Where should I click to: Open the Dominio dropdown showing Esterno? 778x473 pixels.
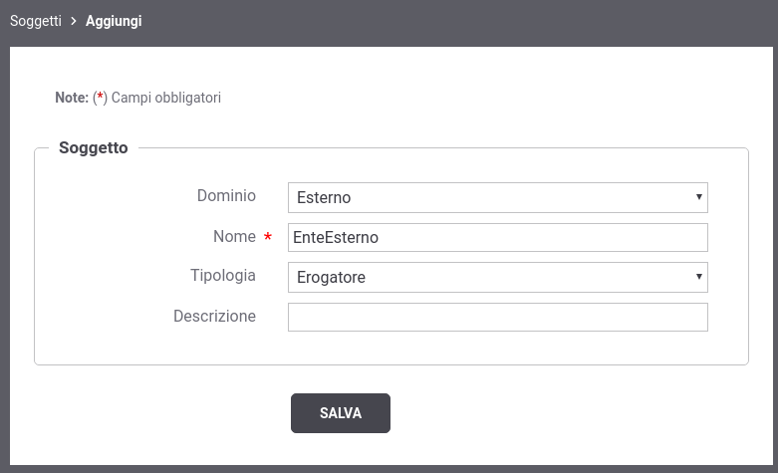point(498,197)
